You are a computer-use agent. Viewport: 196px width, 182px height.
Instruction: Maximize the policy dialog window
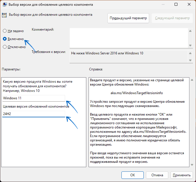click(x=176, y=5)
